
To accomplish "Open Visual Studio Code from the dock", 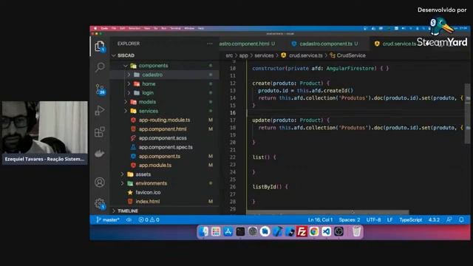I will click(x=327, y=231).
